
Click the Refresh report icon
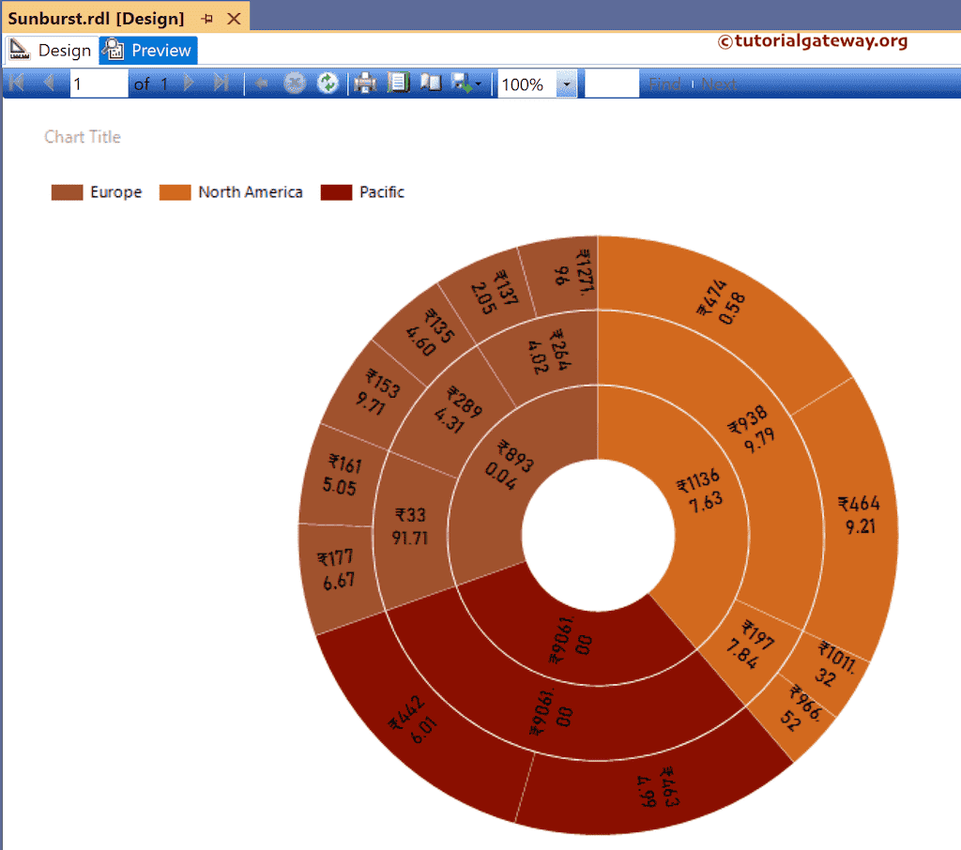click(x=327, y=83)
